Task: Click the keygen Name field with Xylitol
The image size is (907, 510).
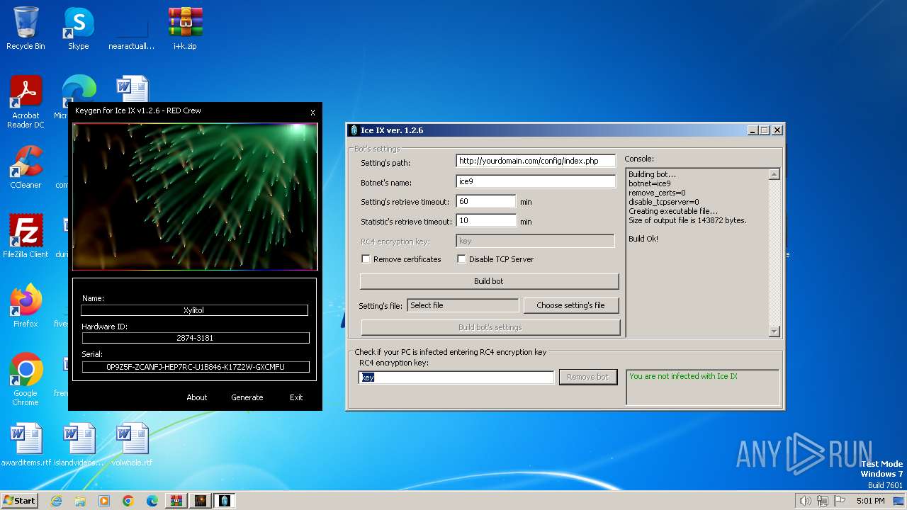Action: pos(194,310)
